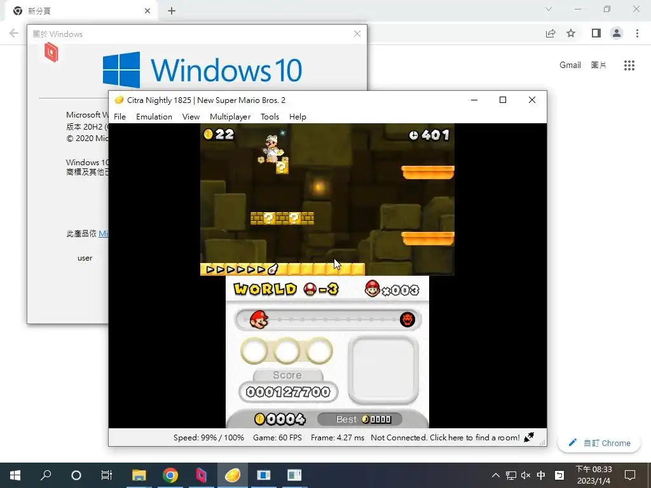Tap the middle star coin slot

tap(287, 351)
